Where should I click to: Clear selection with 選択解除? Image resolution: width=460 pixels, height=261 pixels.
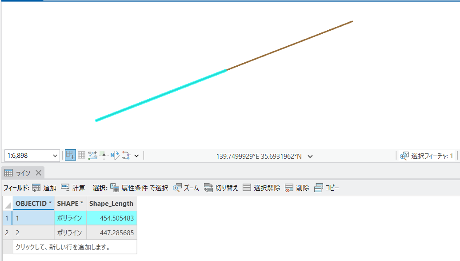(261, 188)
